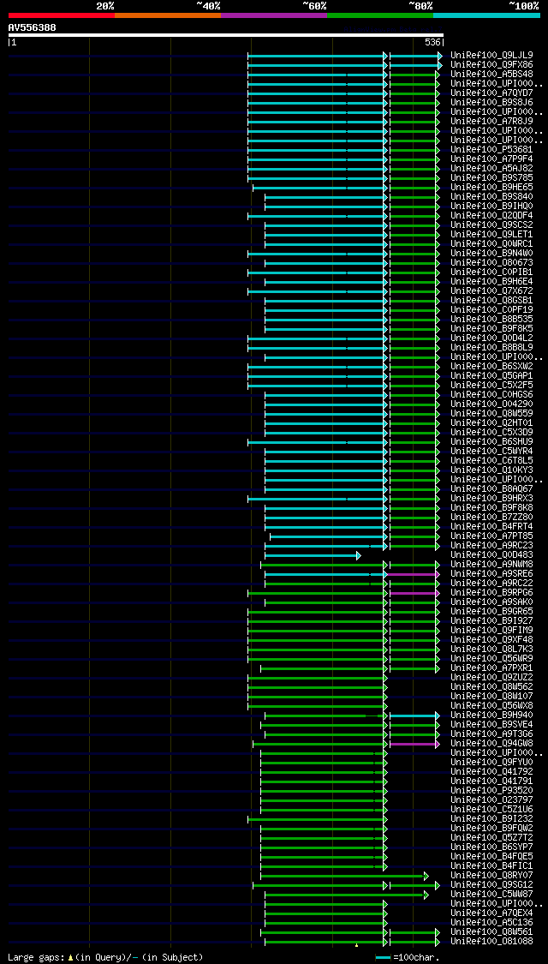Select UniRef100_Q7X672 label
The width and height of the screenshot is (548, 964).
coord(491,290)
